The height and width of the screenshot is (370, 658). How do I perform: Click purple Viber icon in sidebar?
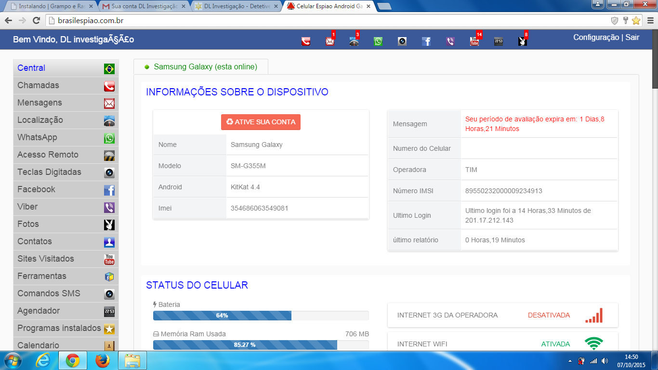pos(109,208)
